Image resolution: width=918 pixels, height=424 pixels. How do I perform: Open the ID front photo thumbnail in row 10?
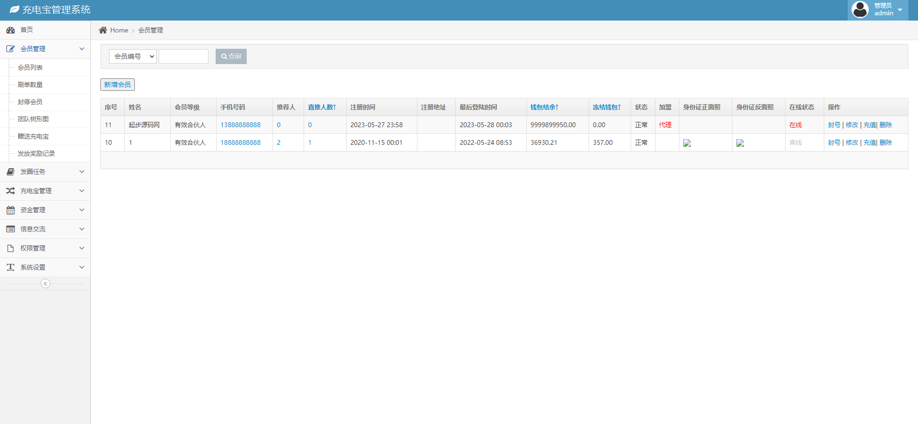click(x=687, y=143)
